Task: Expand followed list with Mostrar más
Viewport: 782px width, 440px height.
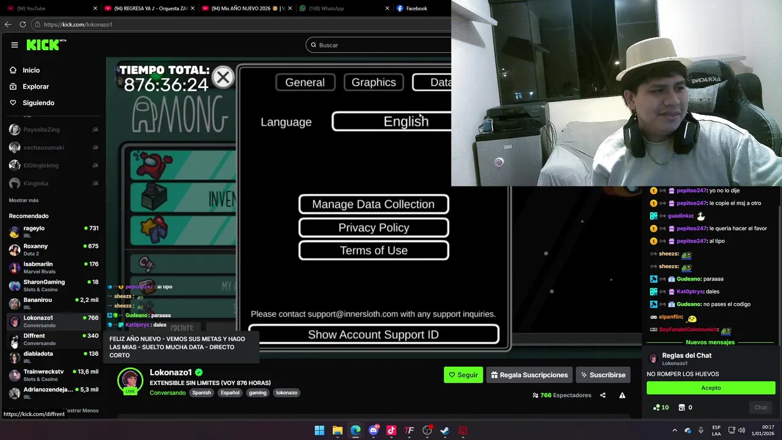Action: 24,200
